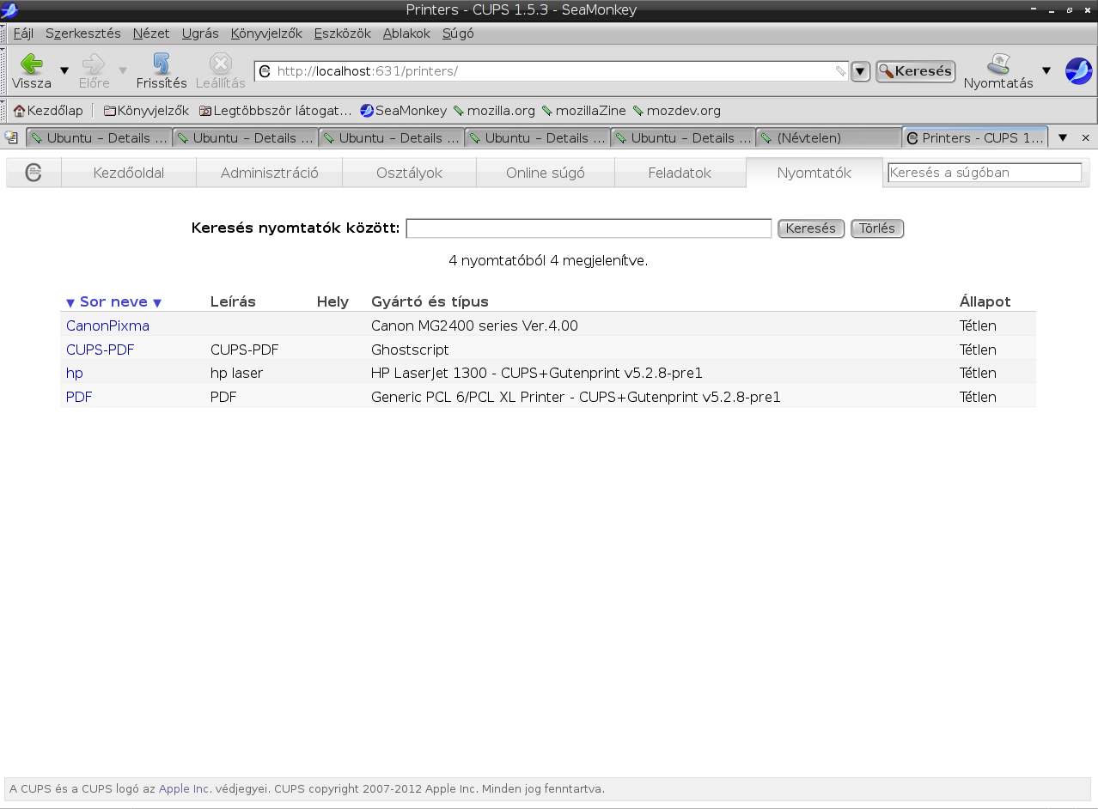This screenshot has width=1098, height=809.
Task: Open the Könyvjelzők menu
Action: (266, 33)
